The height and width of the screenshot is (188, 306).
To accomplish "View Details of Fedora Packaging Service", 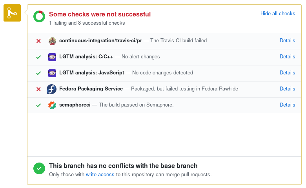I will [x=287, y=89].
